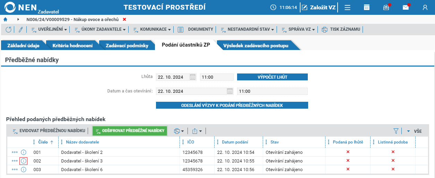Click TISK ZÁZNAMU in the toolbar
The height and width of the screenshot is (178, 435).
[x=341, y=30]
